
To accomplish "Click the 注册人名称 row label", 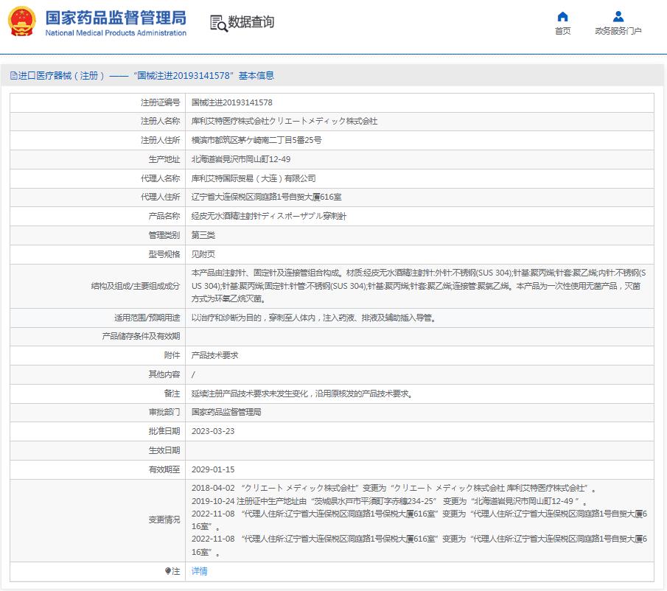I will [161, 121].
